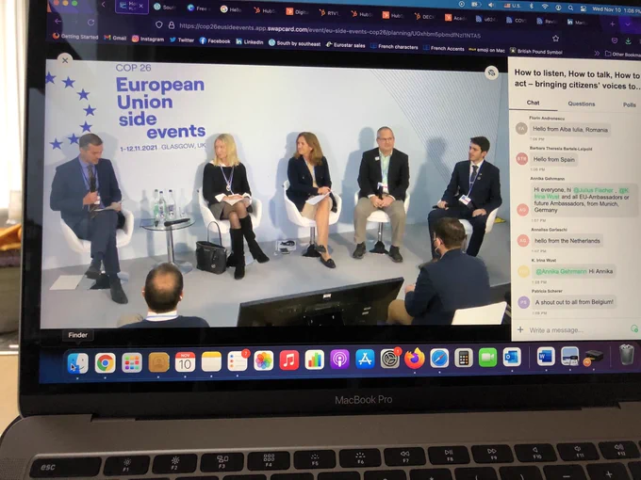The width and height of the screenshot is (641, 480).
Task: Bookmark this page with the star icon
Action: [x=555, y=39]
